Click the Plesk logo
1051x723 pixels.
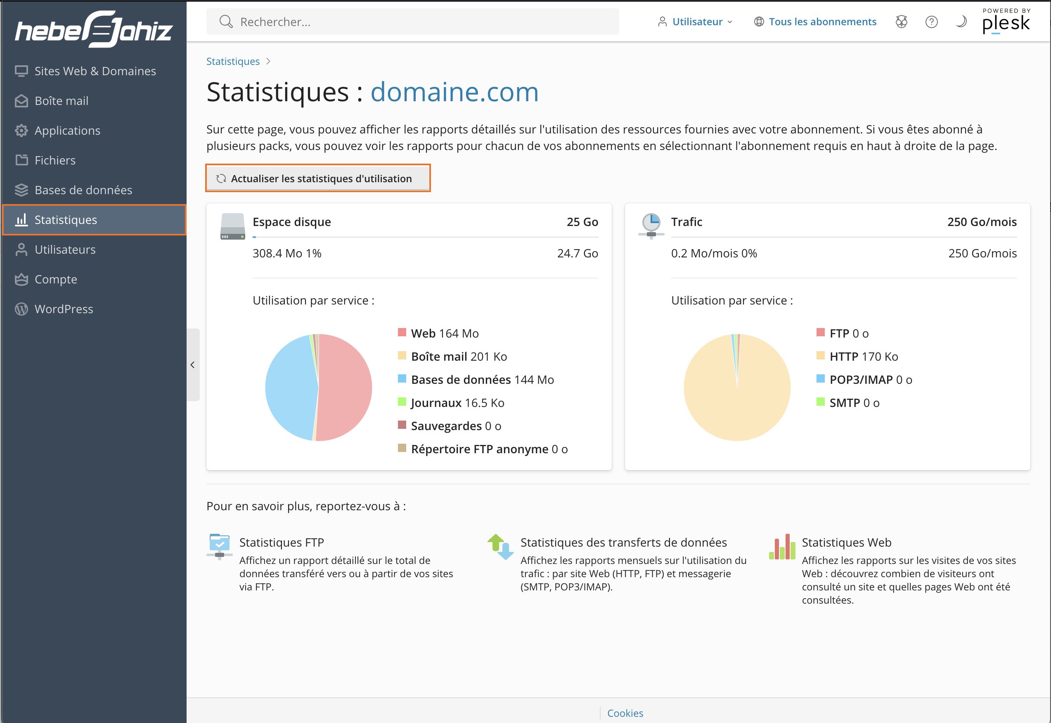coord(1006,21)
